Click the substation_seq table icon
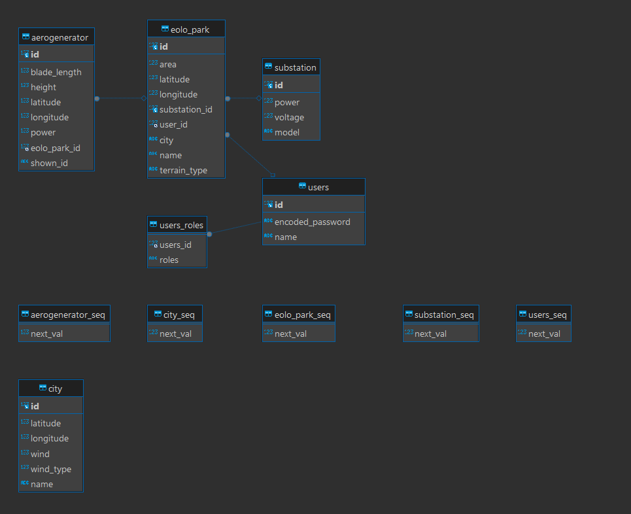Image resolution: width=631 pixels, height=514 pixels. pos(409,314)
